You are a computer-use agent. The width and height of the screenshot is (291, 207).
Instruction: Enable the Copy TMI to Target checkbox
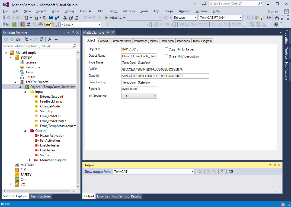[x=166, y=49]
